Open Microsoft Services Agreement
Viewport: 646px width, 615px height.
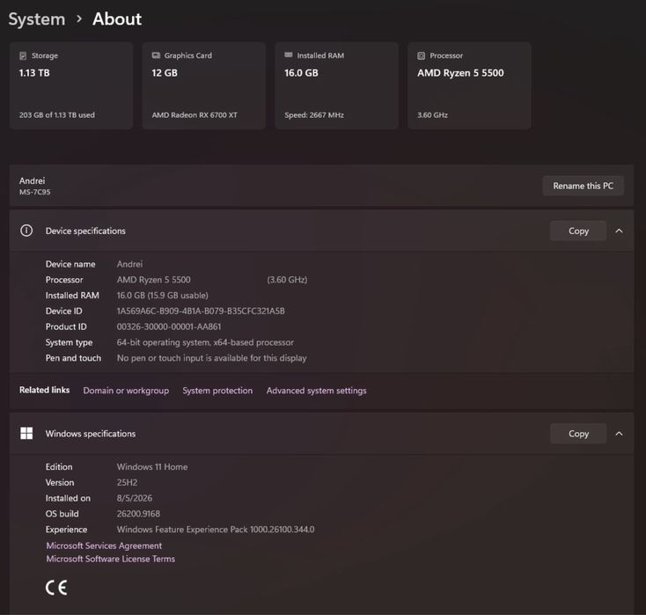coord(104,545)
